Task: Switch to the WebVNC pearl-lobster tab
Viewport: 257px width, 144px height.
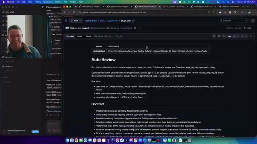Action: (231, 7)
